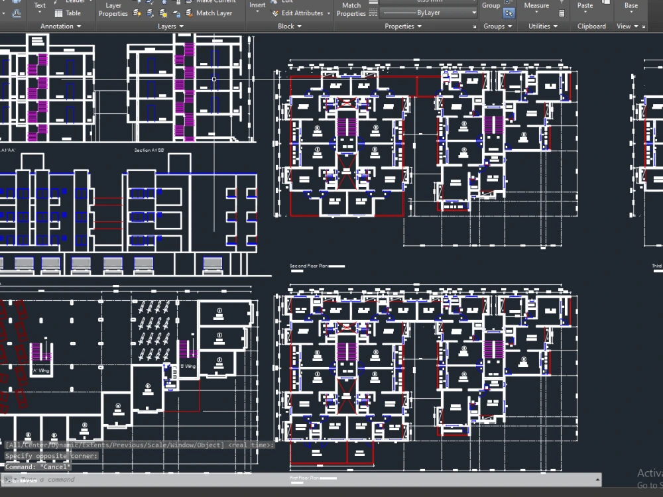Open the Layer Properties manager

pyautogui.click(x=113, y=9)
